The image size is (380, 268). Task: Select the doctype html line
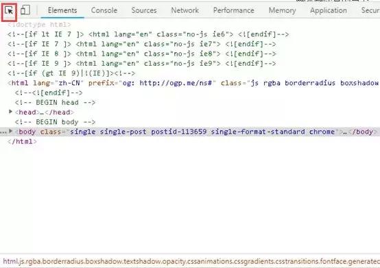click(39, 25)
